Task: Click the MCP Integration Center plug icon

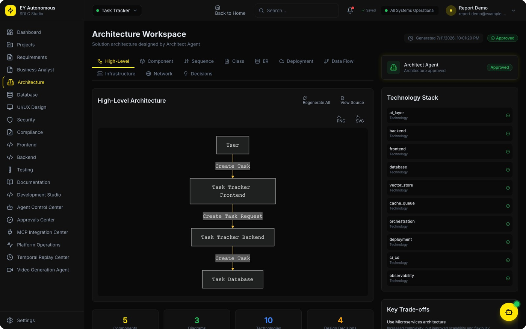Action: [10, 232]
